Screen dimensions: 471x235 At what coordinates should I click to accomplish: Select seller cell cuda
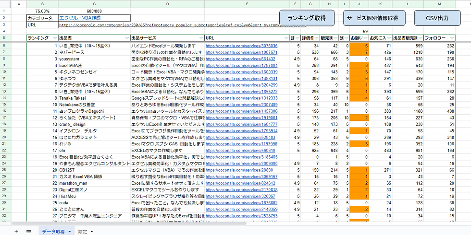click(94, 203)
